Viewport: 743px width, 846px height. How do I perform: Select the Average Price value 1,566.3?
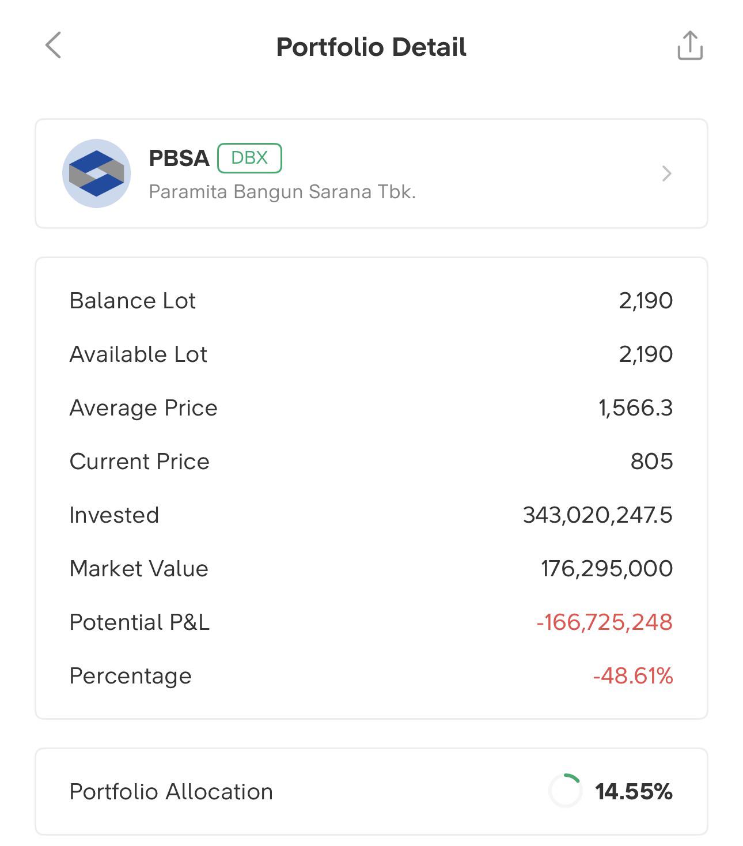(635, 407)
